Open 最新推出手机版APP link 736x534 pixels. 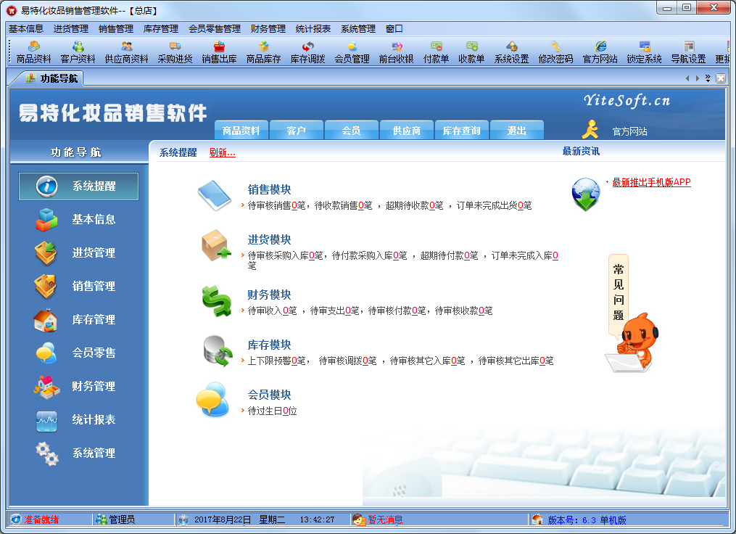click(x=651, y=182)
